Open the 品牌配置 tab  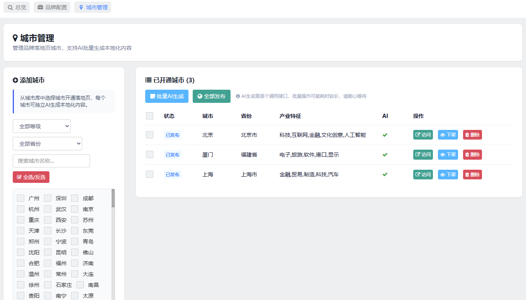point(52,7)
